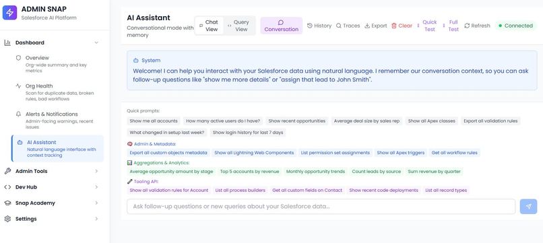The width and height of the screenshot is (543, 243).
Task: Click 'Top 5 accounts by revenue' prompt
Action: click(x=250, y=172)
